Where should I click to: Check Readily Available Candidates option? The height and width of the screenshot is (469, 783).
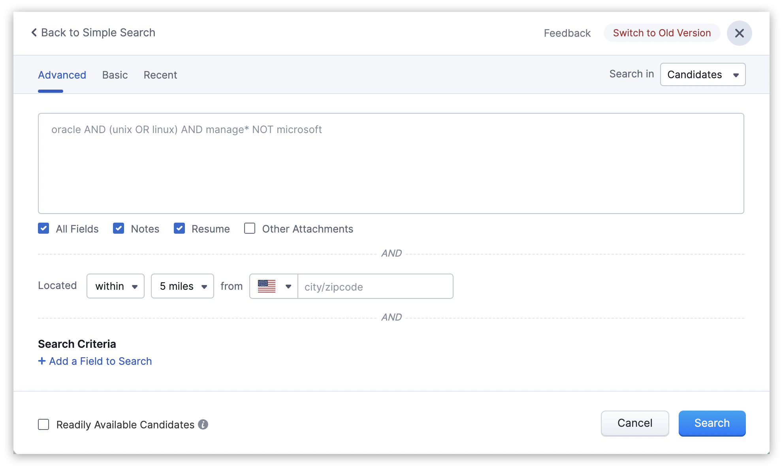tap(43, 424)
